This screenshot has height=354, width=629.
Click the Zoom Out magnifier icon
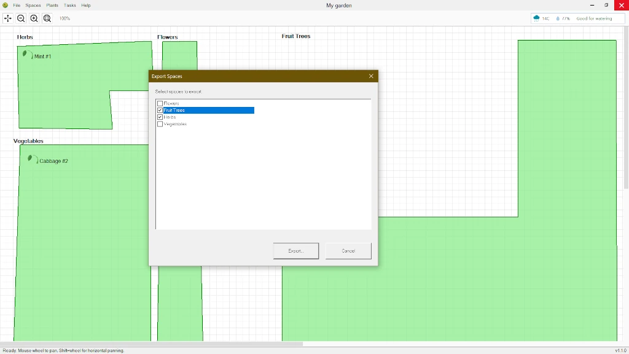tap(20, 18)
